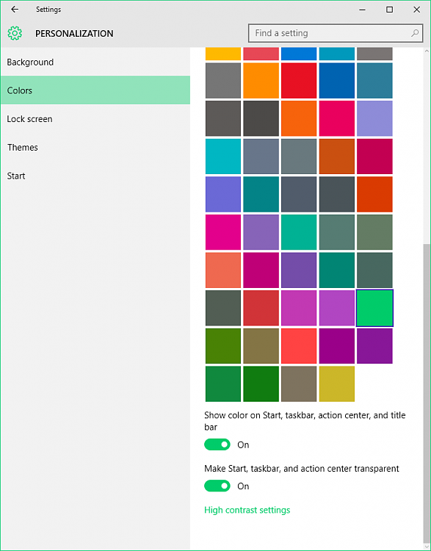Select the lavender light purple accent swatch

coord(374,118)
